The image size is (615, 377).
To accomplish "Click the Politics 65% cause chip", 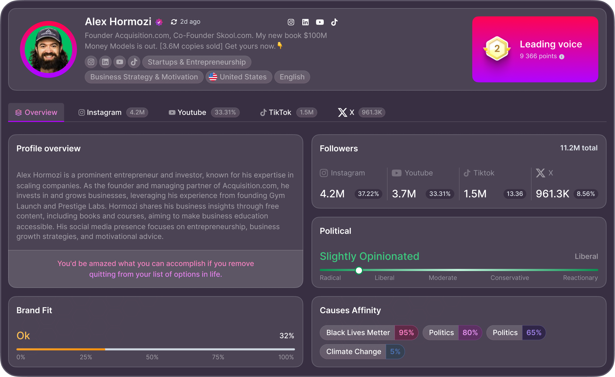I will (516, 333).
